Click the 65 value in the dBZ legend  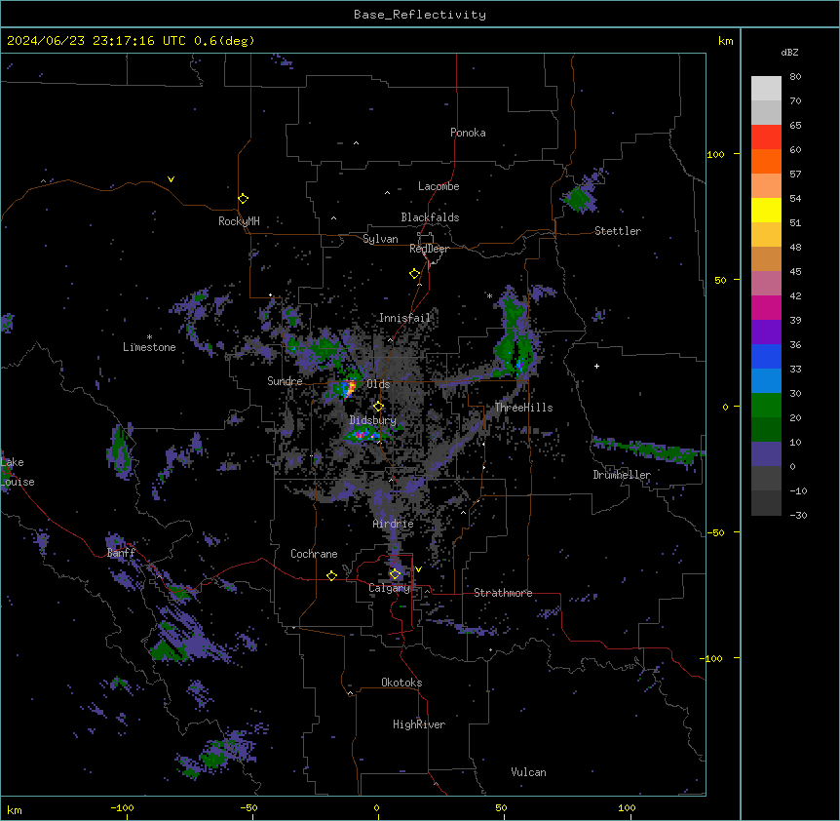click(x=795, y=126)
